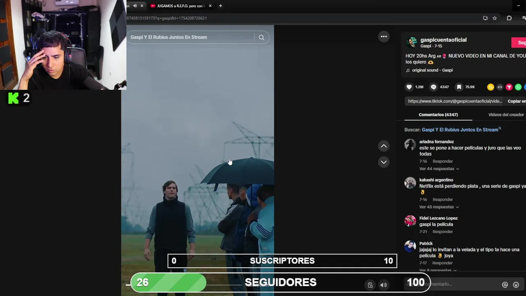526x296 pixels.
Task: Click the 75.9K saves count
Action: (x=470, y=87)
